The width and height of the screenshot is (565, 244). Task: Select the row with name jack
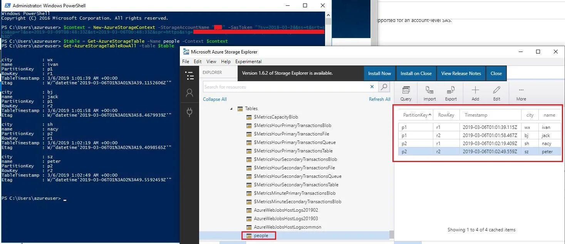[479, 135]
